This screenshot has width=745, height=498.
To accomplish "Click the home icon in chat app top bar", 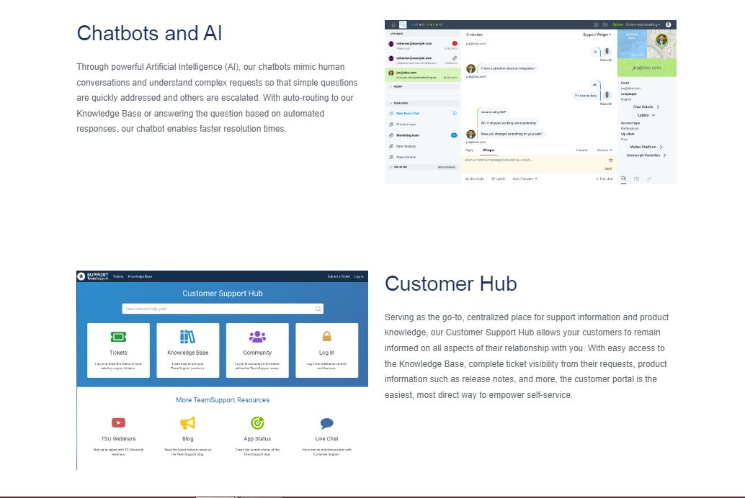I will click(x=393, y=24).
